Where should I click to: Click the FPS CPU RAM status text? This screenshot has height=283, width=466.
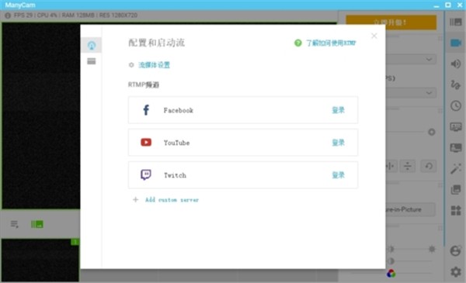pos(75,16)
